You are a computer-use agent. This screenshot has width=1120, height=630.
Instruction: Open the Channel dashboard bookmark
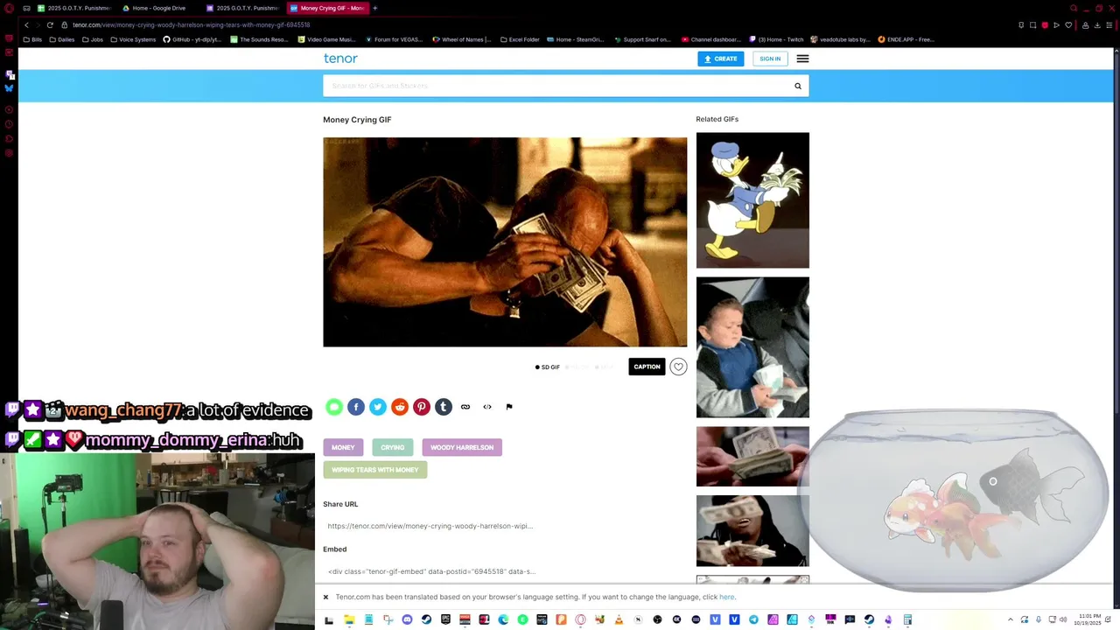pyautogui.click(x=711, y=39)
